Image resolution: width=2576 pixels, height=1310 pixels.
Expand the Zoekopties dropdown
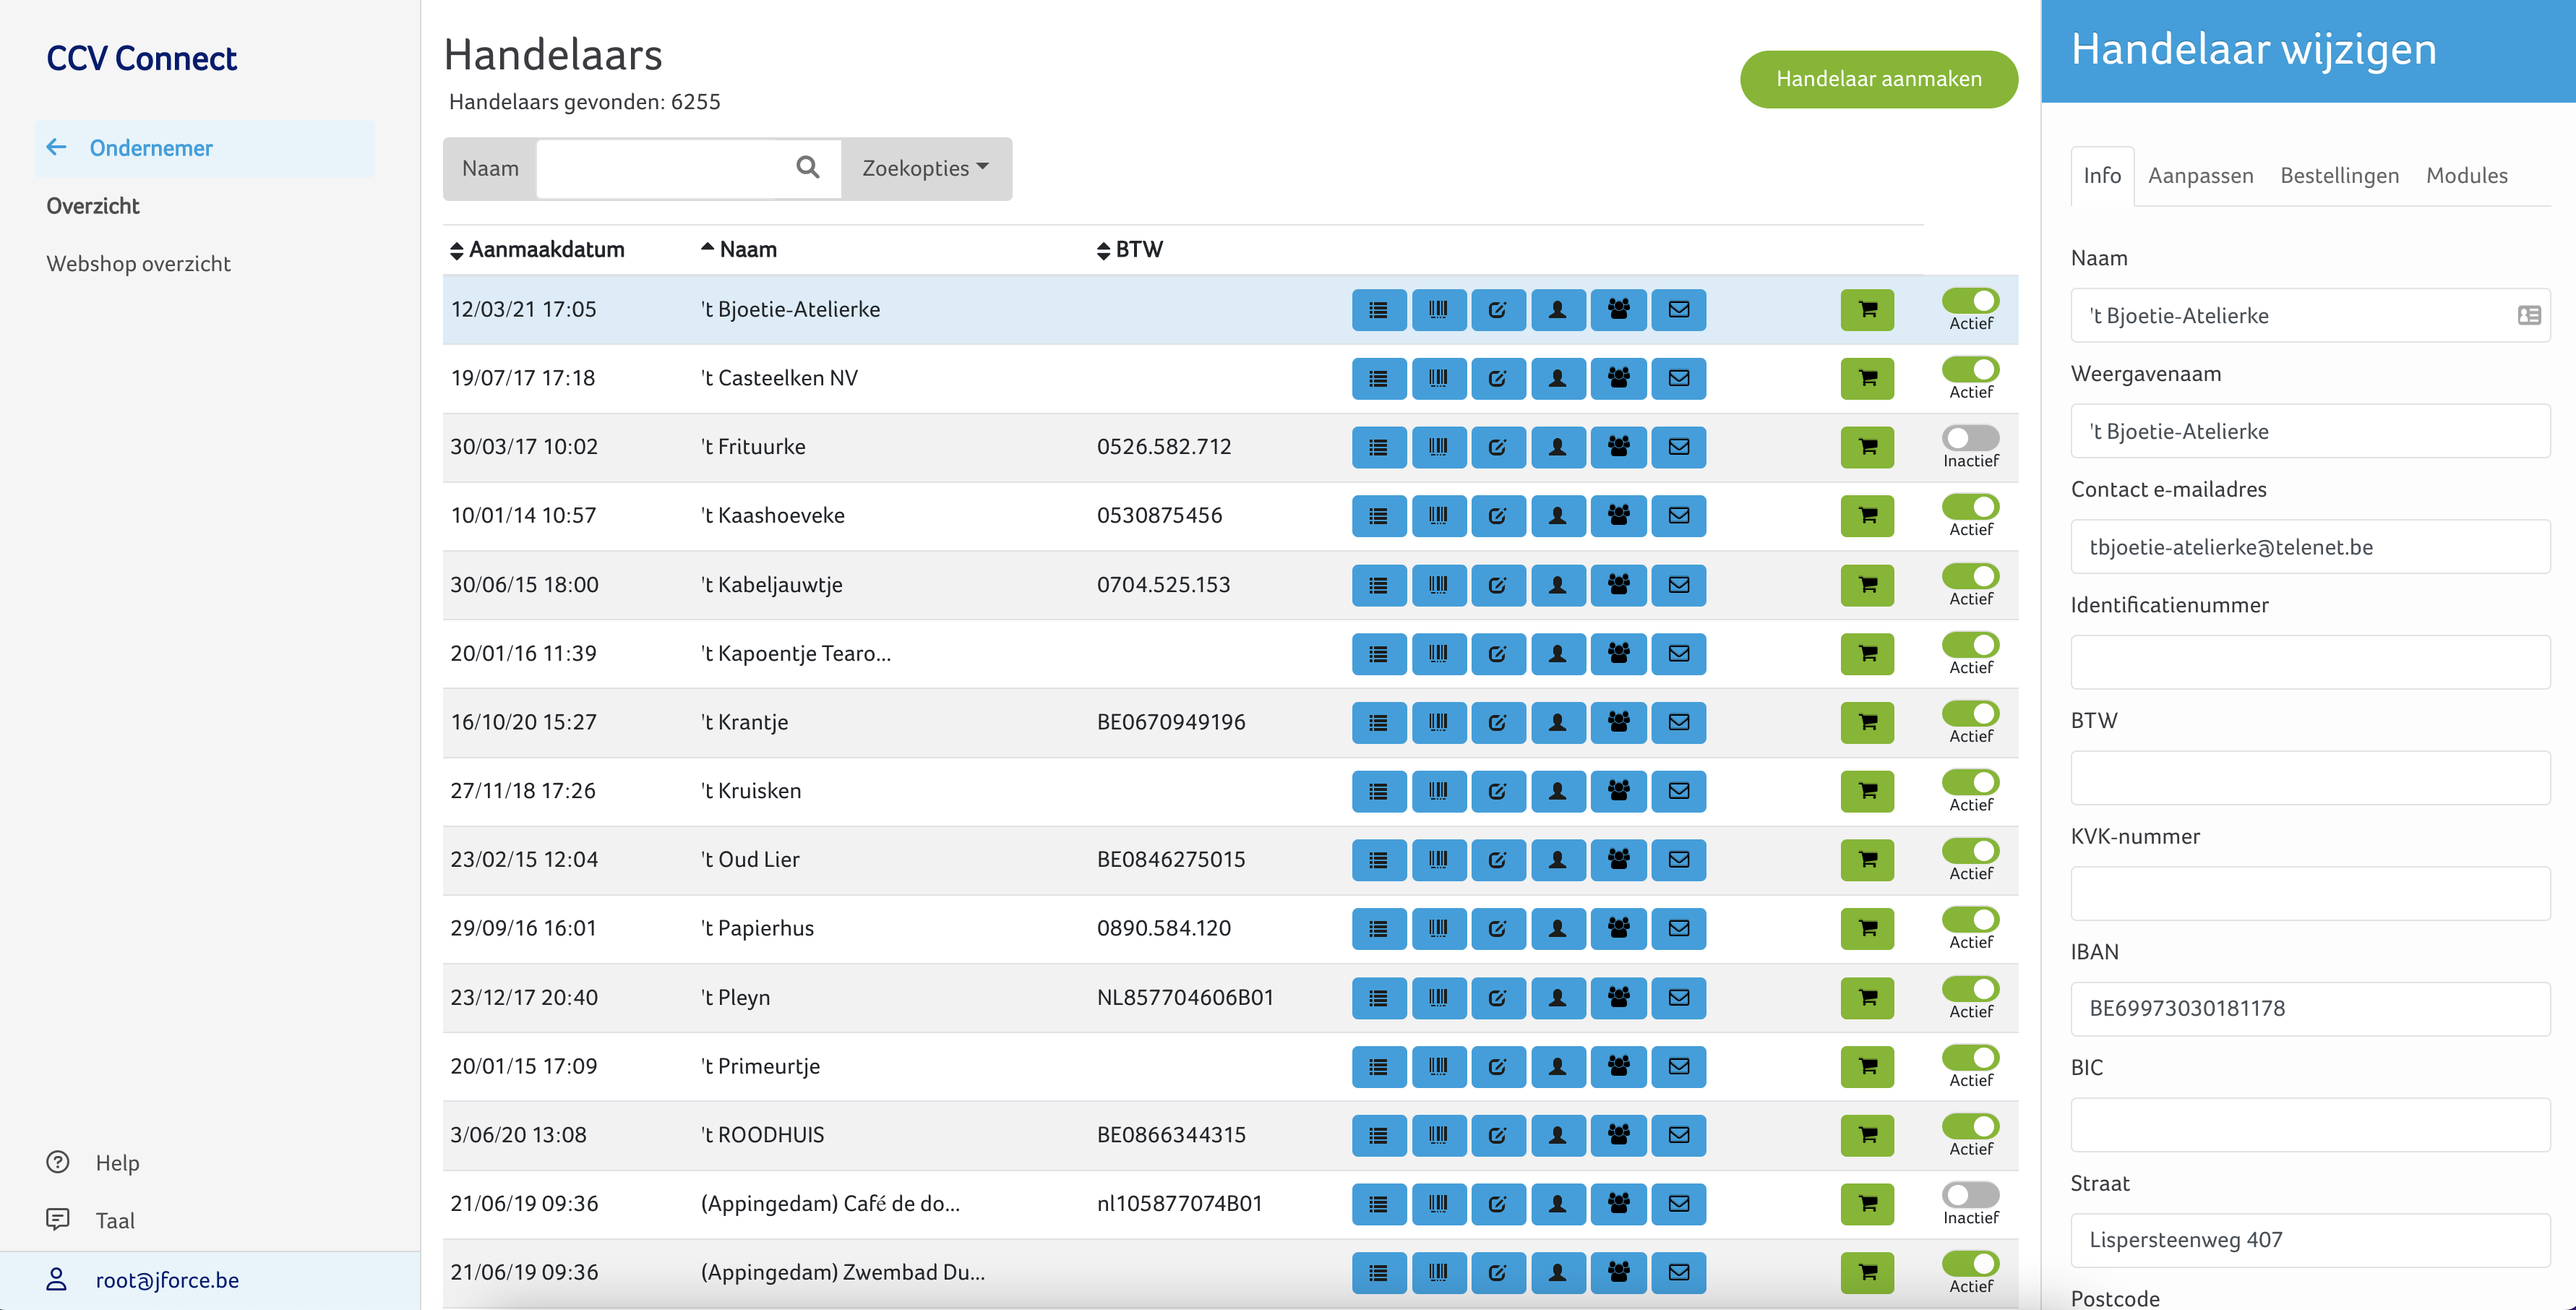(925, 168)
